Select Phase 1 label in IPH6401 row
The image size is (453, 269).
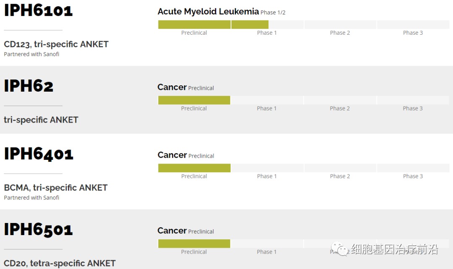(x=267, y=176)
